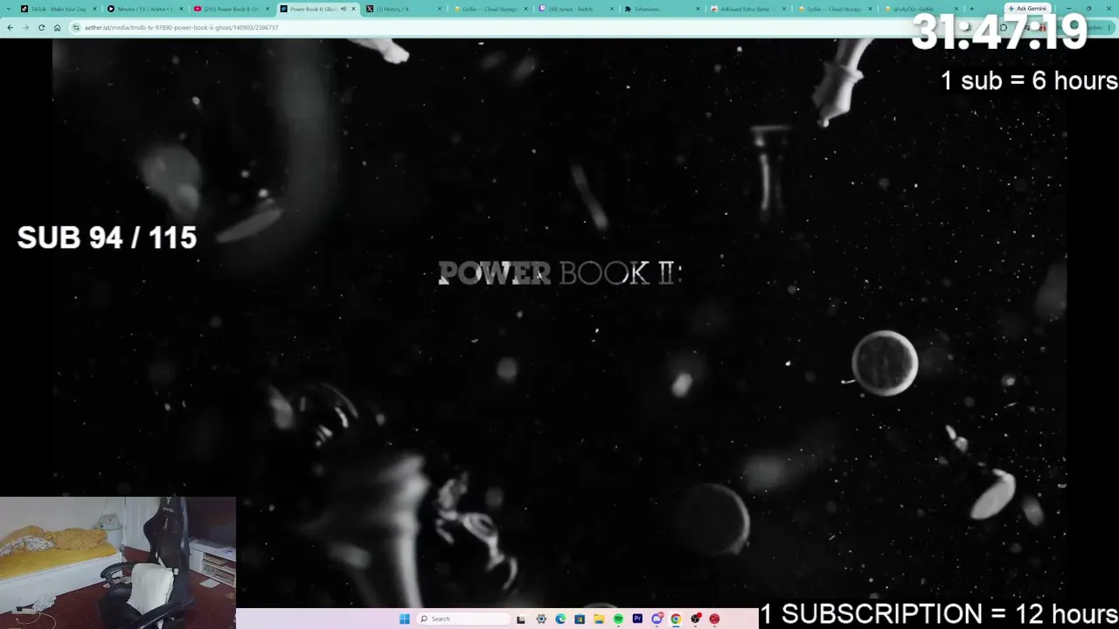Open Task View on the taskbar
The width and height of the screenshot is (1119, 629).
point(521,619)
